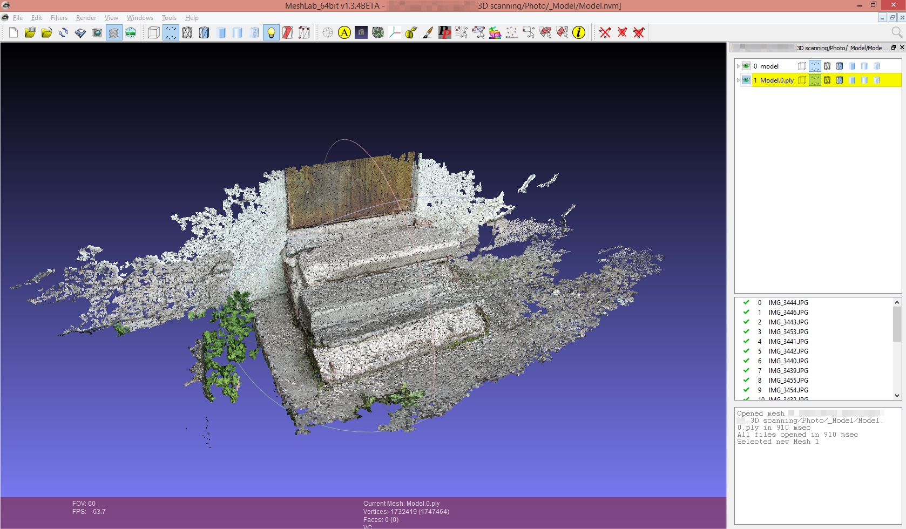Open the Tools menu

169,18
